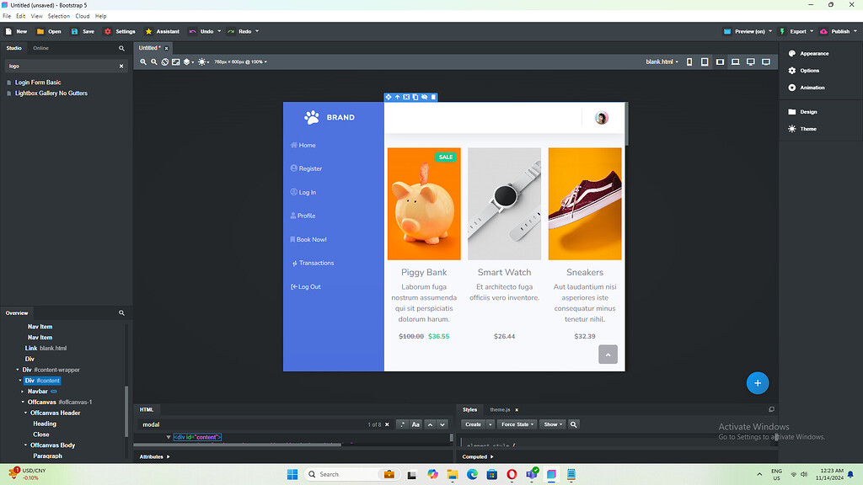Activate the zoom in tool
This screenshot has width=863, height=485.
(x=143, y=61)
